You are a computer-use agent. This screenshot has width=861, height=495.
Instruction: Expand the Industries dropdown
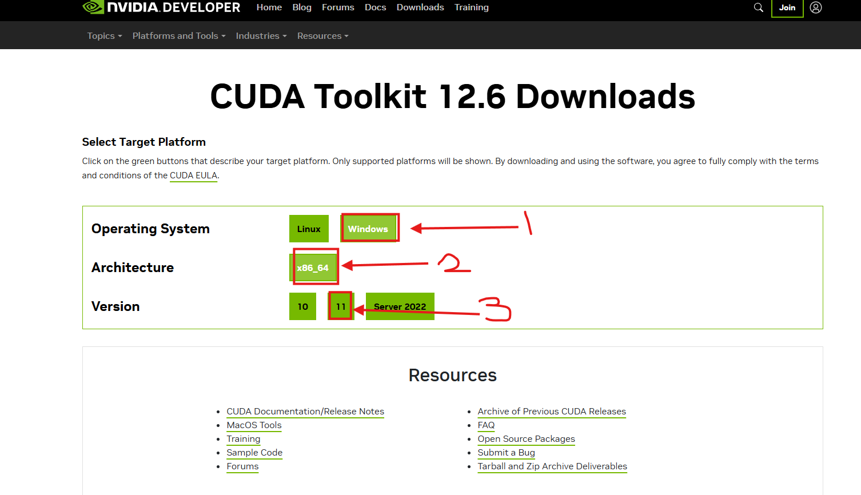[x=261, y=35]
